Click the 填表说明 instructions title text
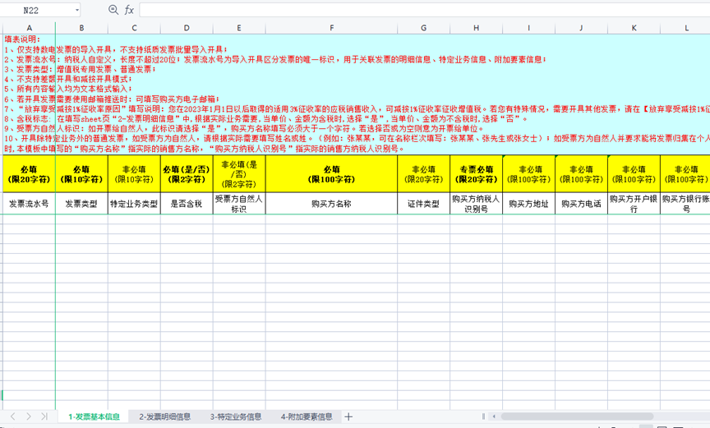The width and height of the screenshot is (710, 428). coord(22,39)
